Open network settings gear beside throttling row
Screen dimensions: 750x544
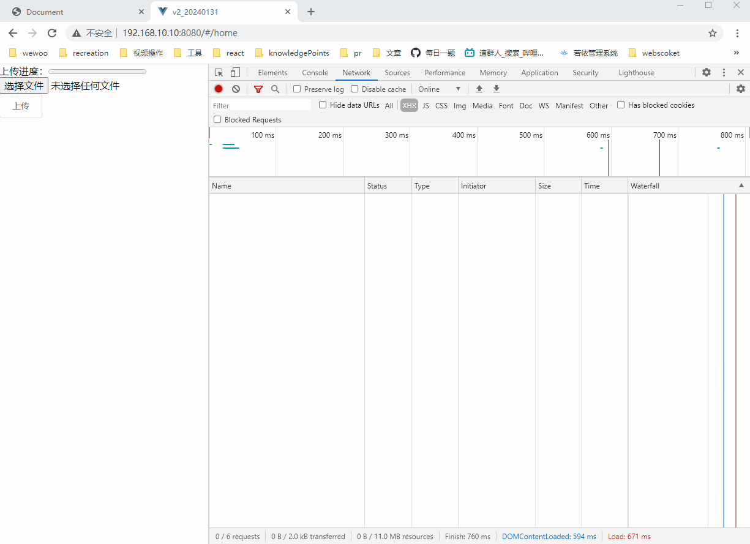pyautogui.click(x=741, y=89)
